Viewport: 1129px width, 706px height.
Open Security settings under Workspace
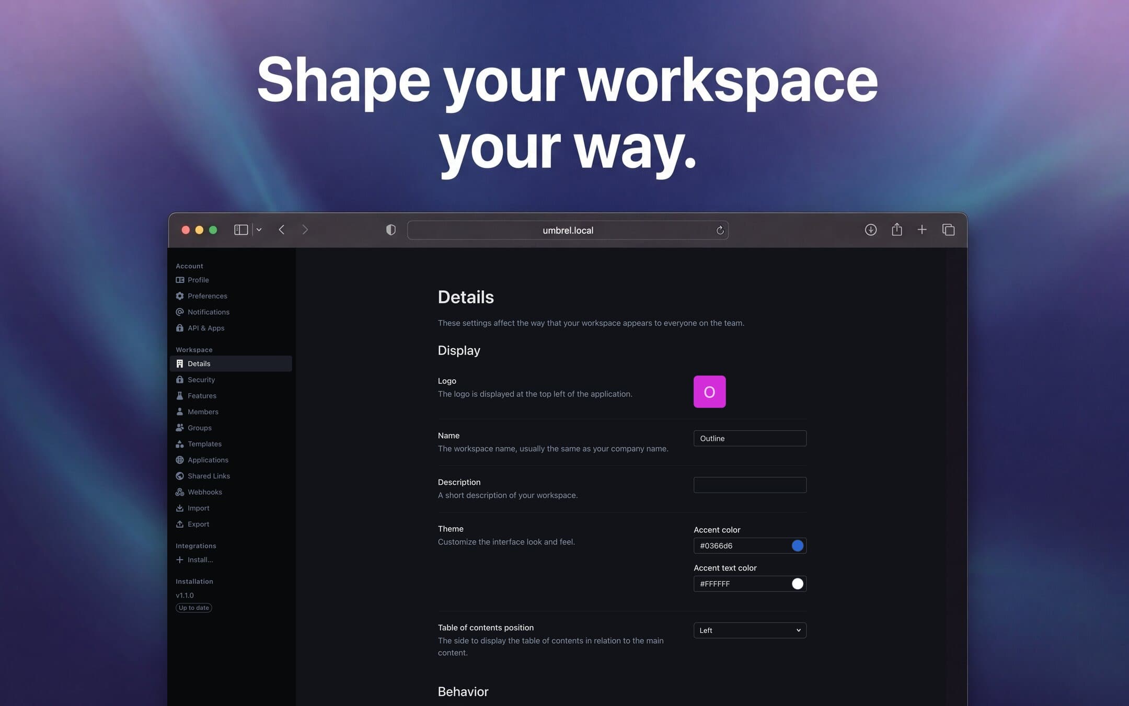pyautogui.click(x=201, y=379)
